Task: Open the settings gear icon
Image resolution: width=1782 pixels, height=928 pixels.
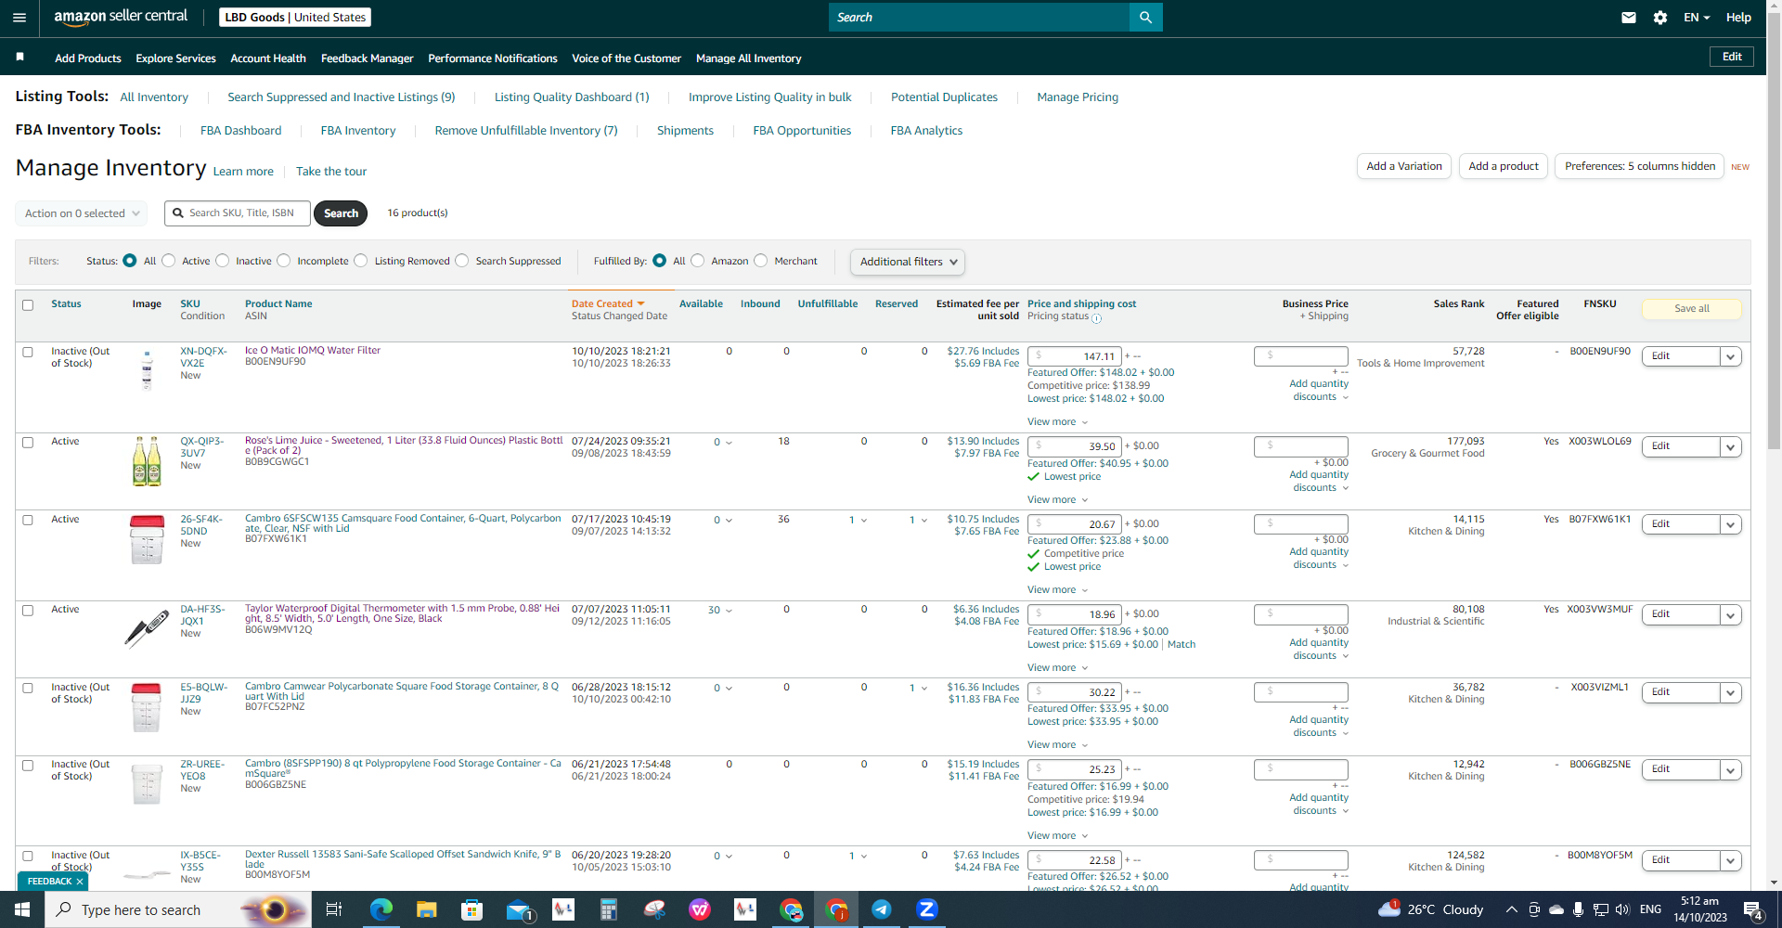Action: 1660,18
